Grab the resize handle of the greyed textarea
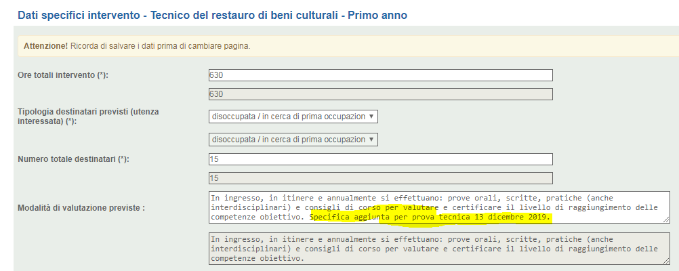This screenshot has width=679, height=271. click(666, 261)
